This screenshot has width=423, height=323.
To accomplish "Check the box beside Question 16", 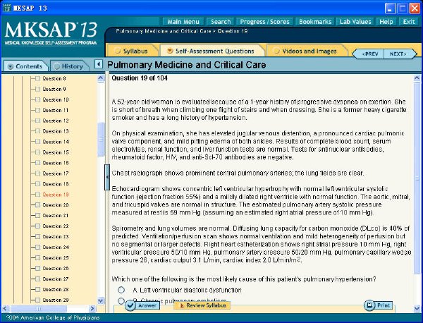I will coord(38,163).
